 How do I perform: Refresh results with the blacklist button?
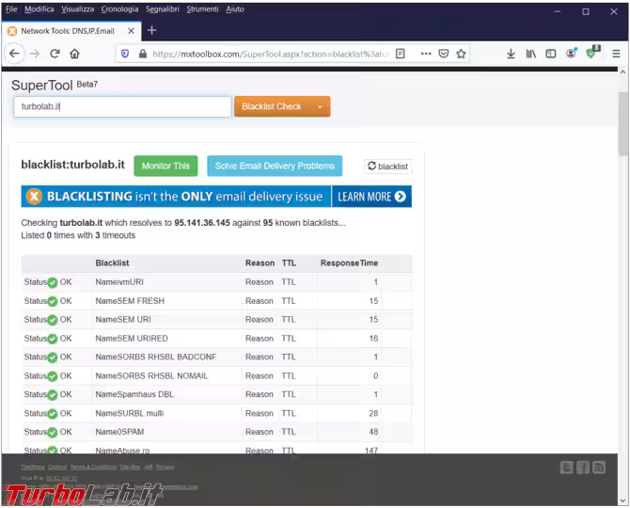coord(387,166)
